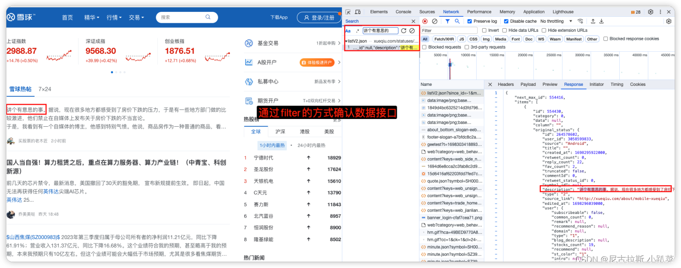Click the 私募中心 icon
The height and width of the screenshot is (268, 681).
[x=249, y=82]
